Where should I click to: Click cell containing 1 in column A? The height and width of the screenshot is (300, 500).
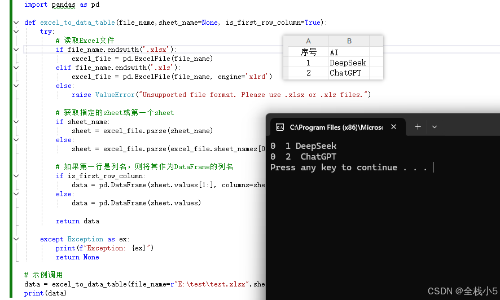coord(308,63)
